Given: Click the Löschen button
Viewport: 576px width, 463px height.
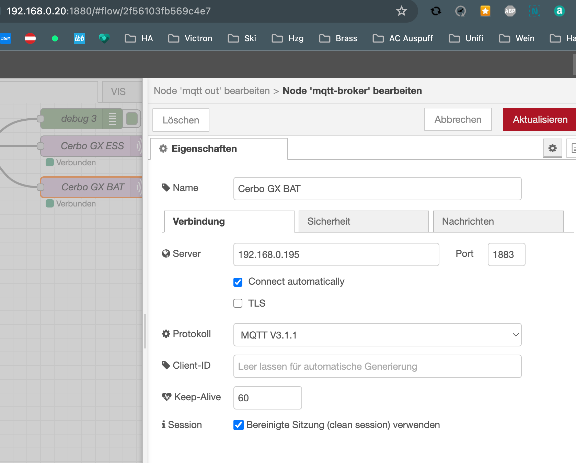Looking at the screenshot, I should tap(181, 120).
